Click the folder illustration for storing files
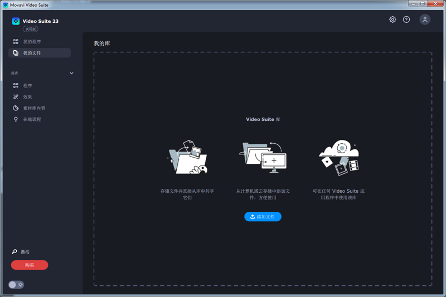 187,158
